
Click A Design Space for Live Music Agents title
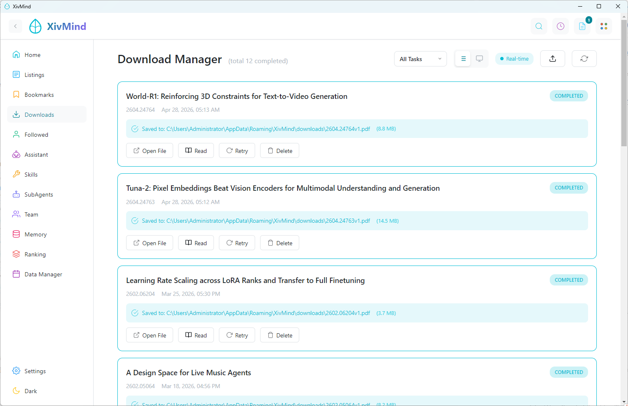click(x=189, y=373)
